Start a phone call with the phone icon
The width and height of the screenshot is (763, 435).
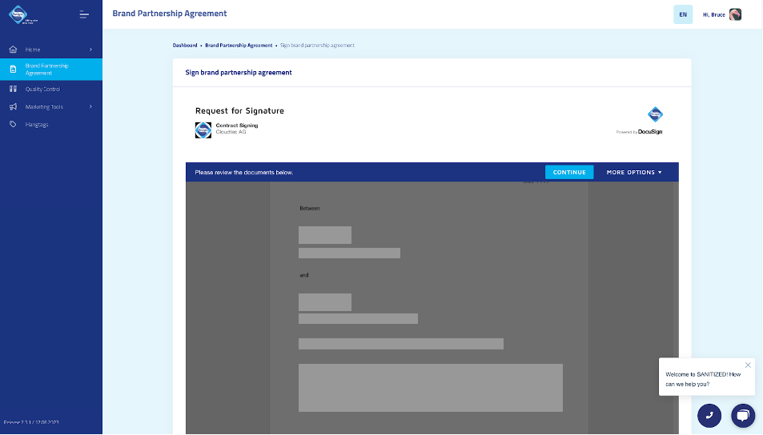709,415
